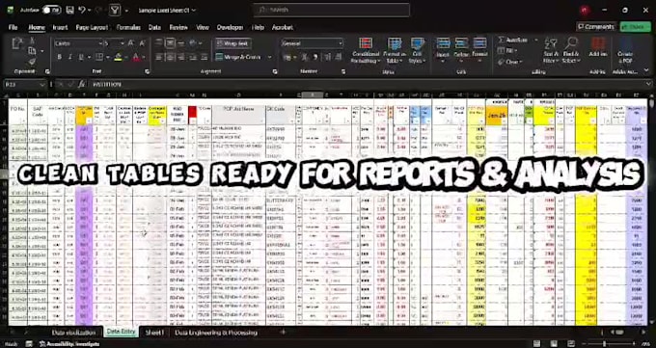The image size is (656, 348).
Task: Open the Merge & Center dropdown arrow
Action: (x=269, y=57)
